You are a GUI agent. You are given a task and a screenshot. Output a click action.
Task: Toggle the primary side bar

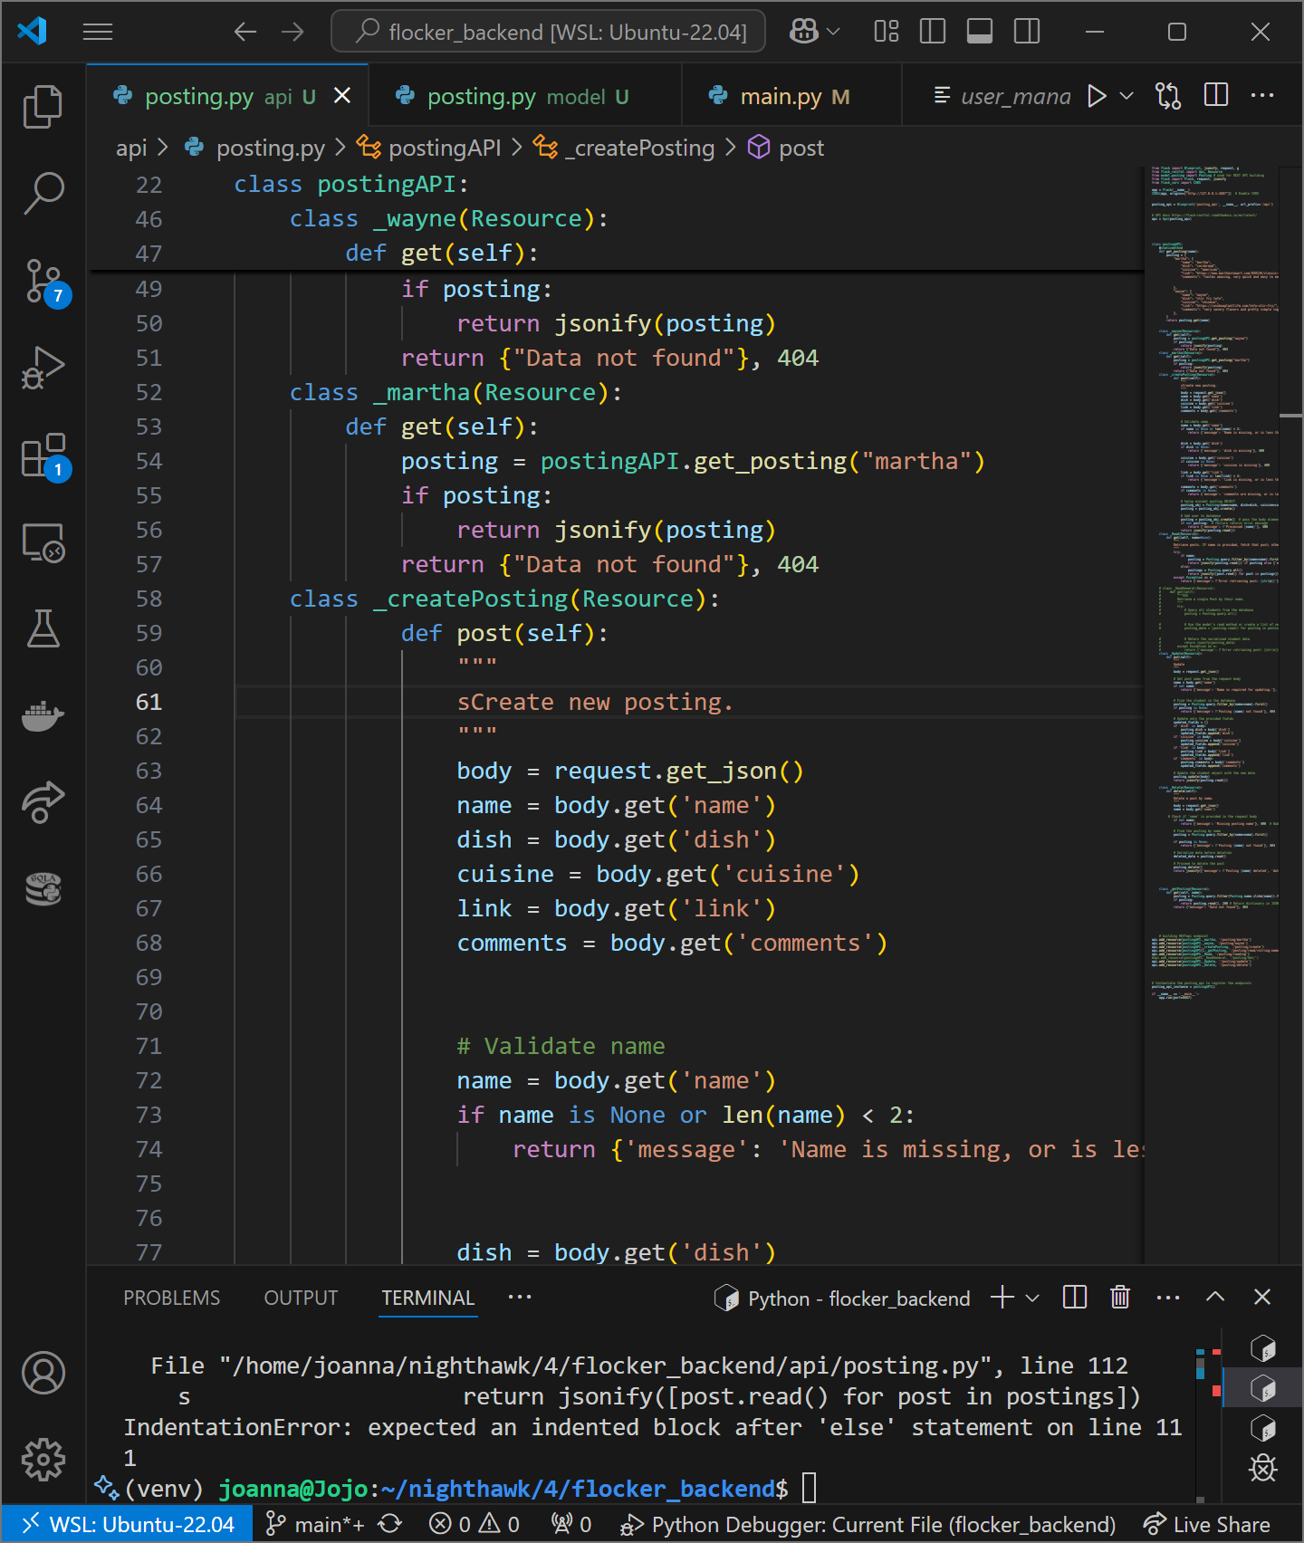(x=933, y=32)
